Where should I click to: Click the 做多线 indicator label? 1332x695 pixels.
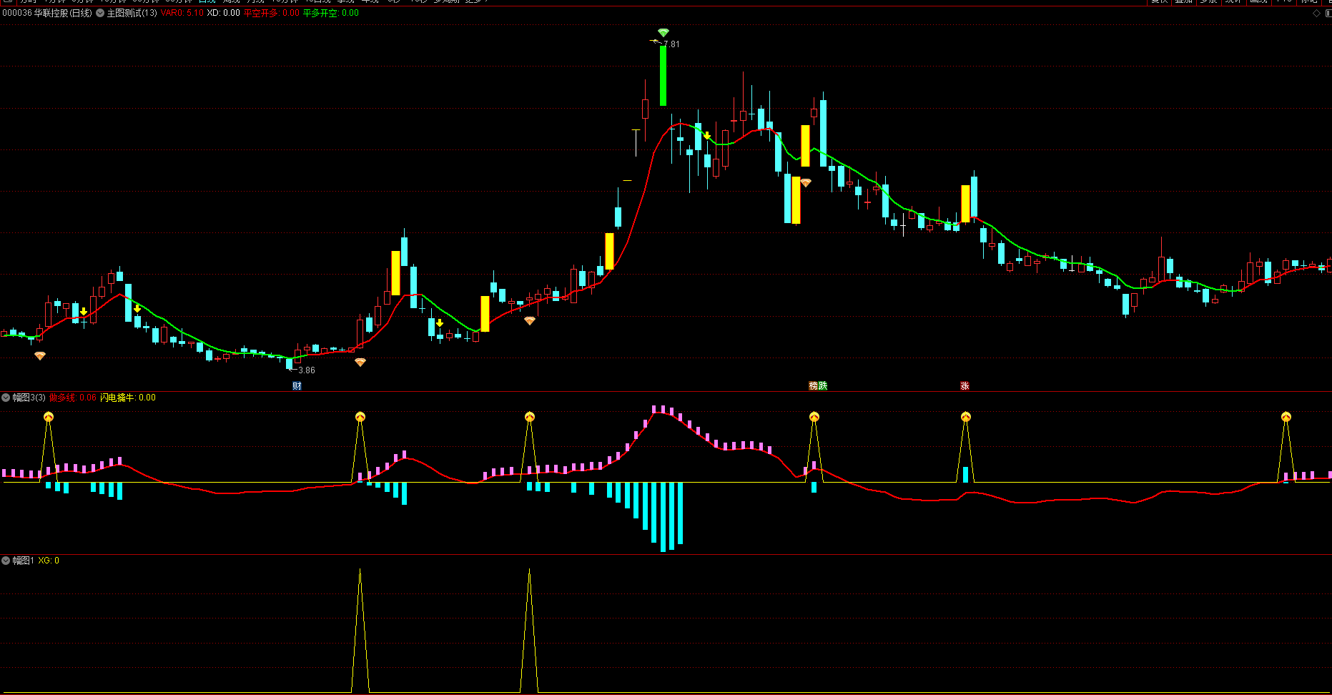(62, 398)
